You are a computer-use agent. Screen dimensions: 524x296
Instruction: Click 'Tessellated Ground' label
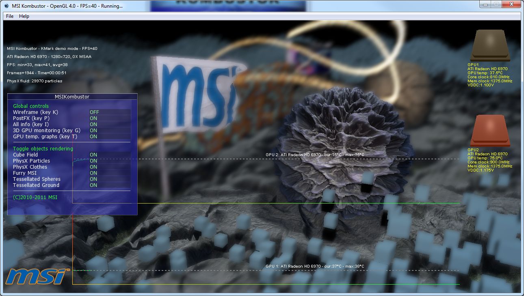(36, 185)
